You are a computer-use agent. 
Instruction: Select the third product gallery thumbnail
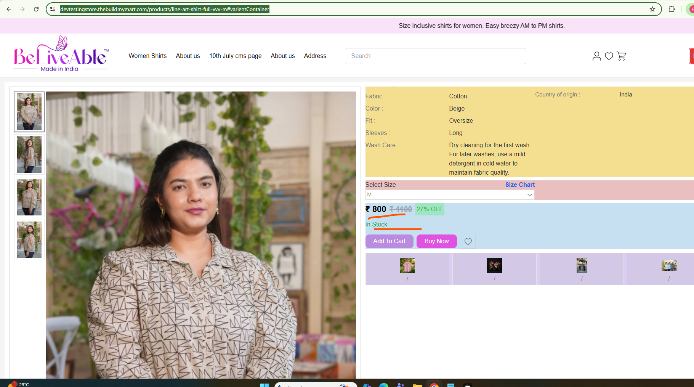(x=29, y=197)
